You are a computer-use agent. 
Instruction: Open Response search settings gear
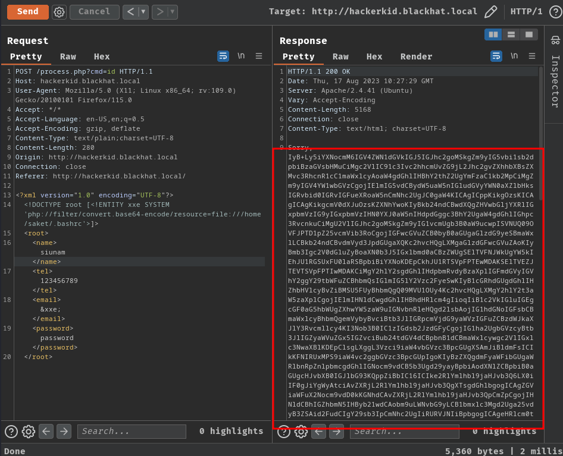(301, 432)
